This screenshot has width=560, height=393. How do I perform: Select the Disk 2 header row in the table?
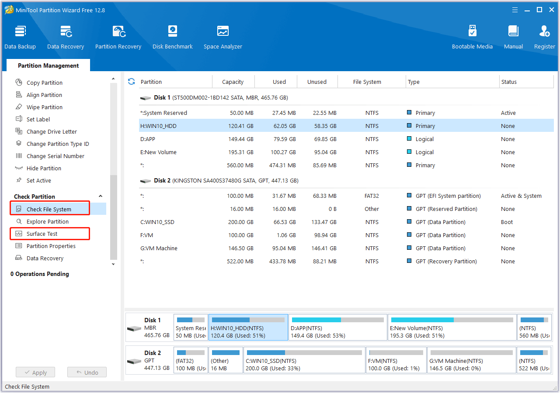pyautogui.click(x=347, y=180)
